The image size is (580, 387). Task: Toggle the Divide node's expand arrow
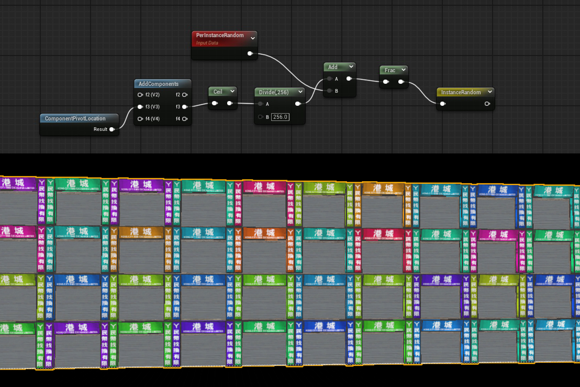[x=300, y=92]
